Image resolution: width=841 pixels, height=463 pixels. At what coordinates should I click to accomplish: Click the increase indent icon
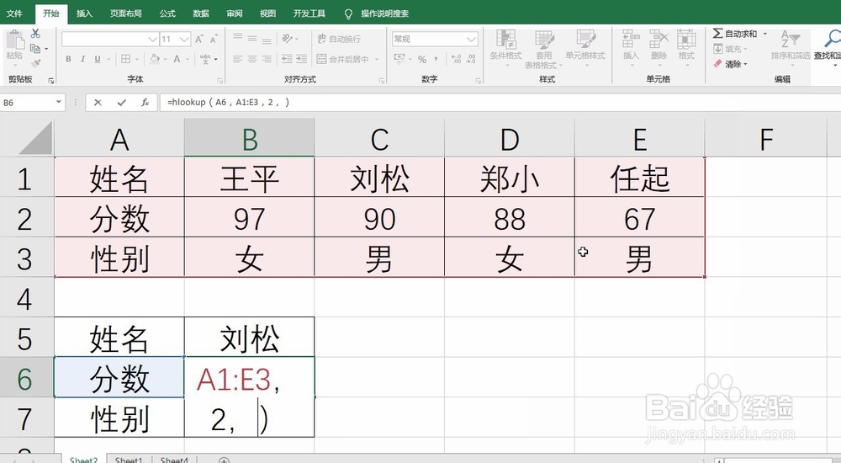tap(301, 59)
